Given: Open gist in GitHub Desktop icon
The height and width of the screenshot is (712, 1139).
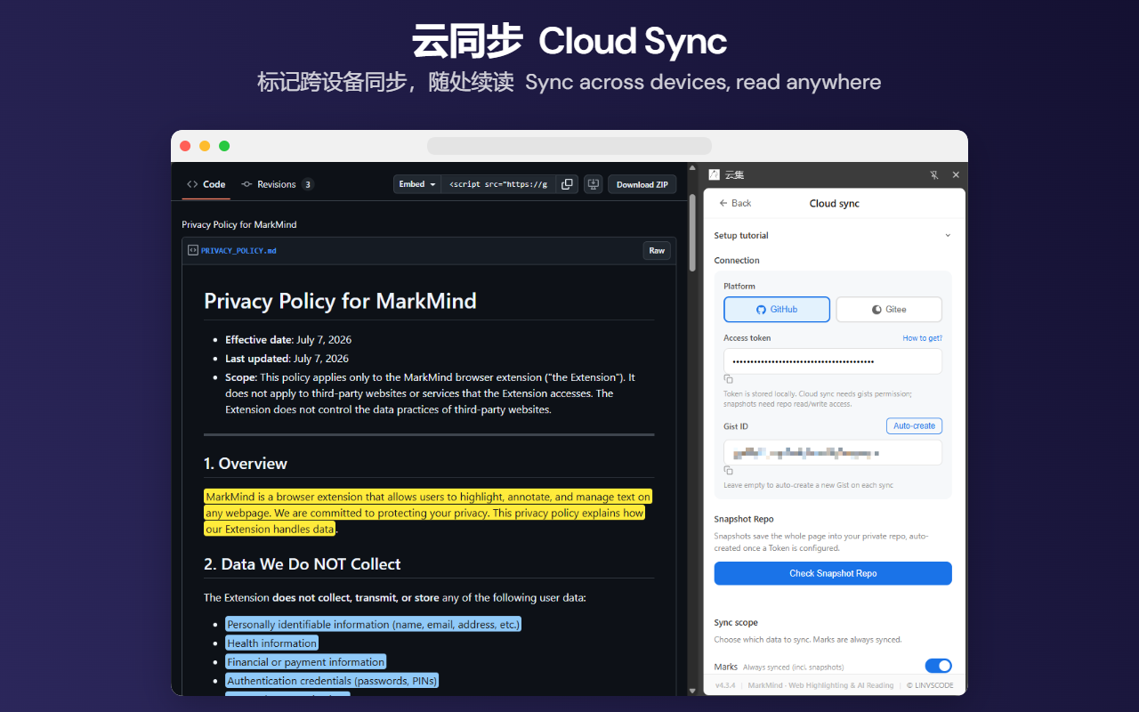Looking at the screenshot, I should pyautogui.click(x=594, y=184).
